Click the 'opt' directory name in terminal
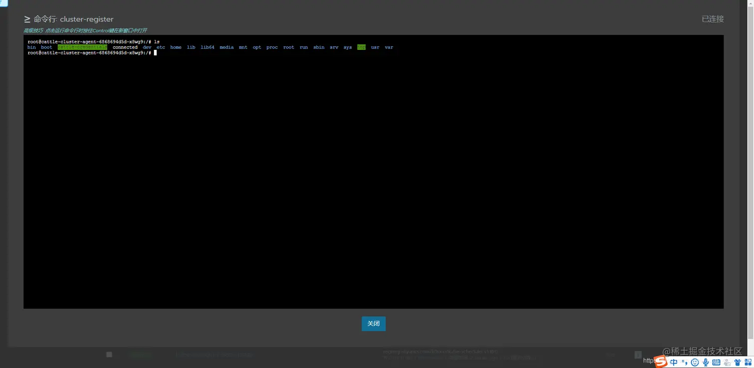This screenshot has height=368, width=754. pyautogui.click(x=257, y=47)
